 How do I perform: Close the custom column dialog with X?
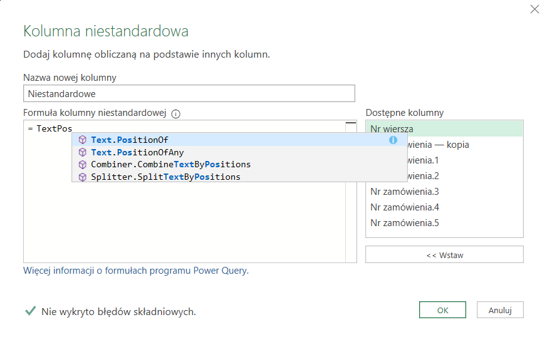[x=534, y=9]
